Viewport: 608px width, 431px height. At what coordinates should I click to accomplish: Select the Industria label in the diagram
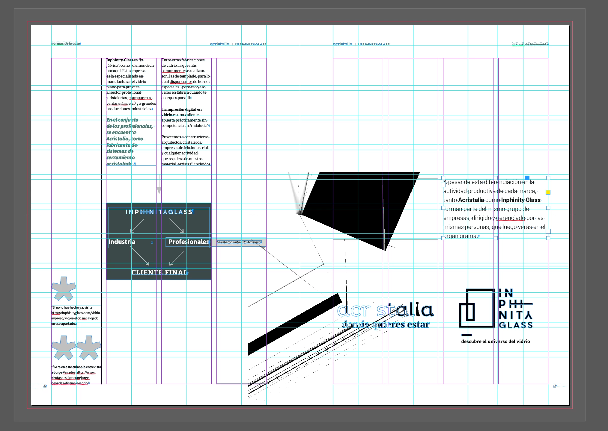pos(122,242)
